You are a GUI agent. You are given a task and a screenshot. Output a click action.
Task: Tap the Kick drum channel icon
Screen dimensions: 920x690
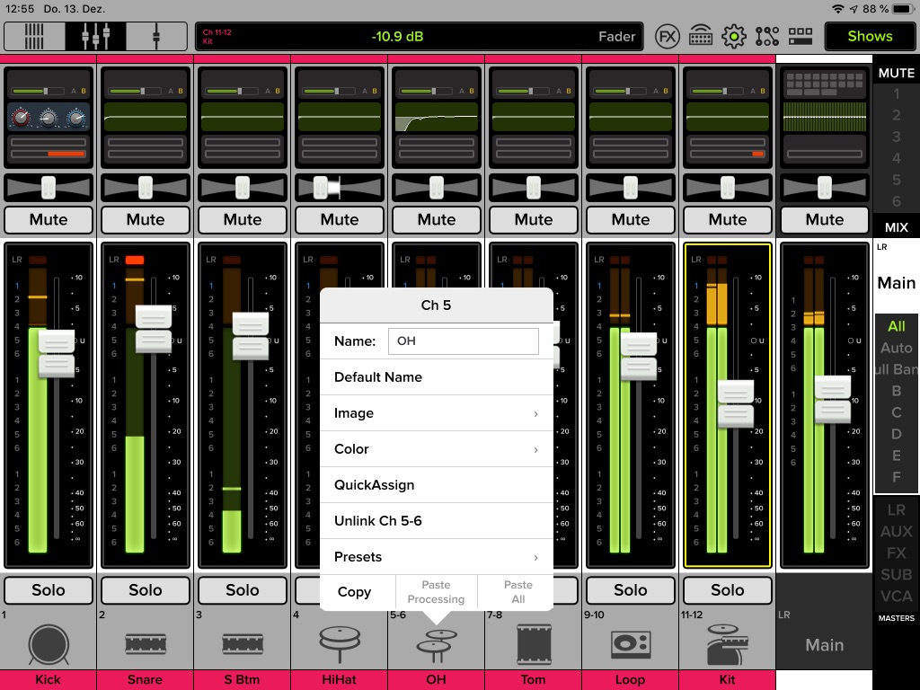[x=48, y=644]
